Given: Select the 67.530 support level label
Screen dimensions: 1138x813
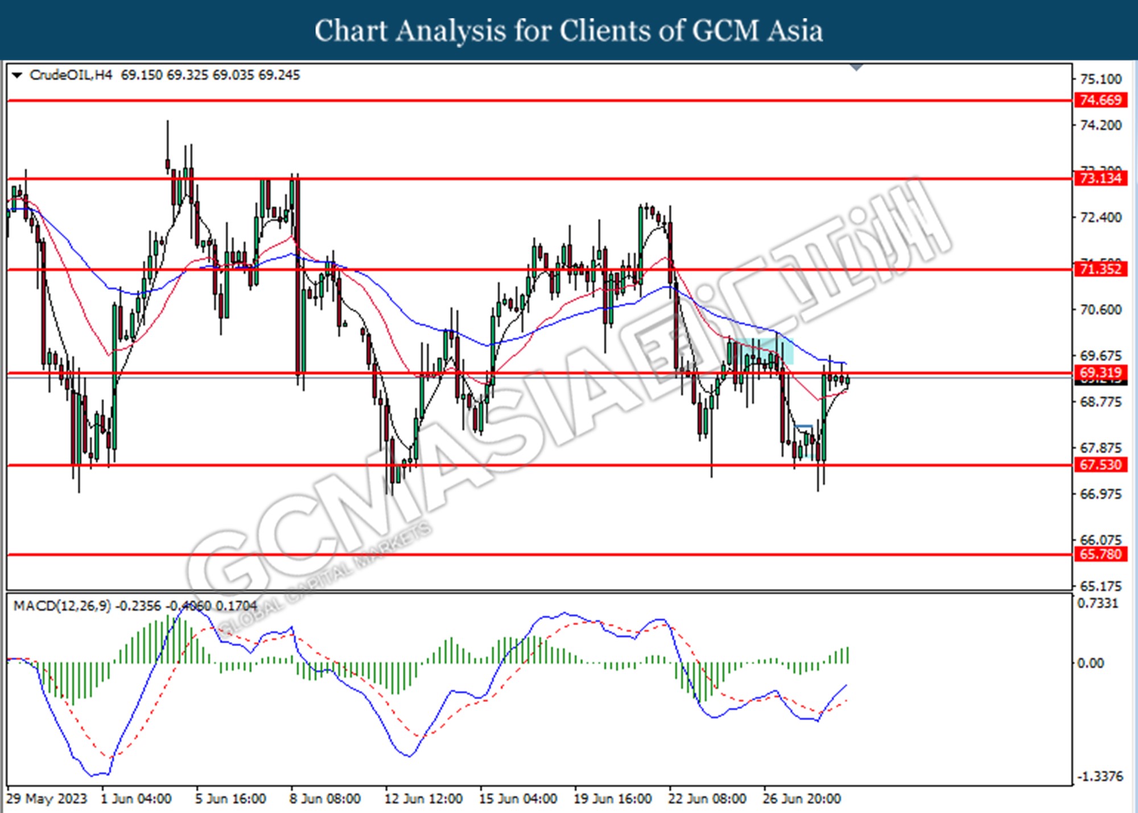Looking at the screenshot, I should 1100,465.
